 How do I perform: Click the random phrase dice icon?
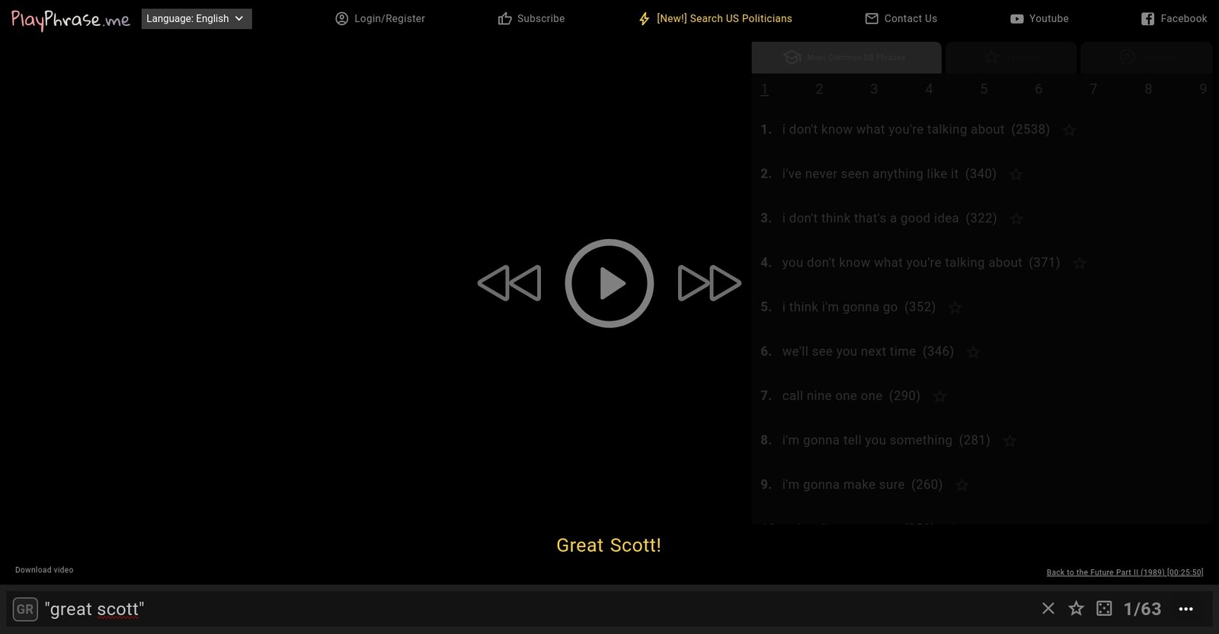pos(1104,608)
